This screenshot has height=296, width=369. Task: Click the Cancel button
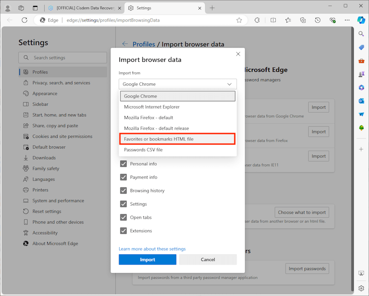click(x=208, y=260)
